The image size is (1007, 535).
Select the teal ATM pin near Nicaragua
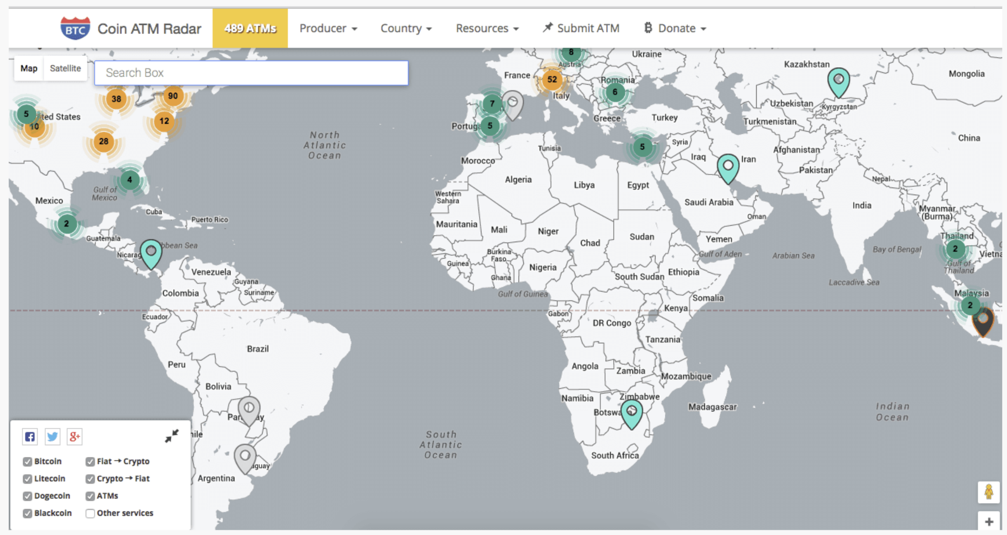[151, 254]
